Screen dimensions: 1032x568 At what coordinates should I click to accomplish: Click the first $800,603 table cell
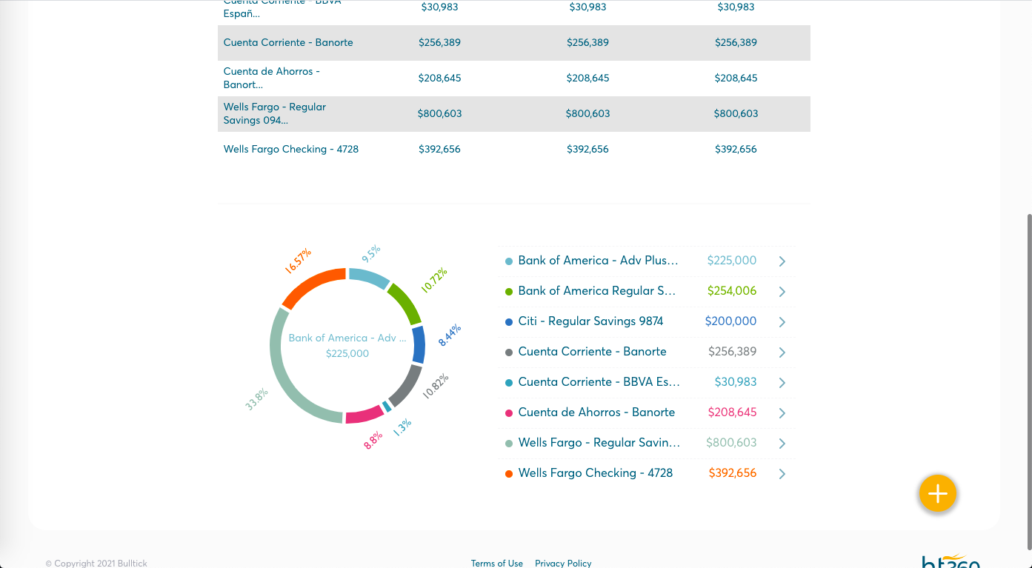pos(439,113)
